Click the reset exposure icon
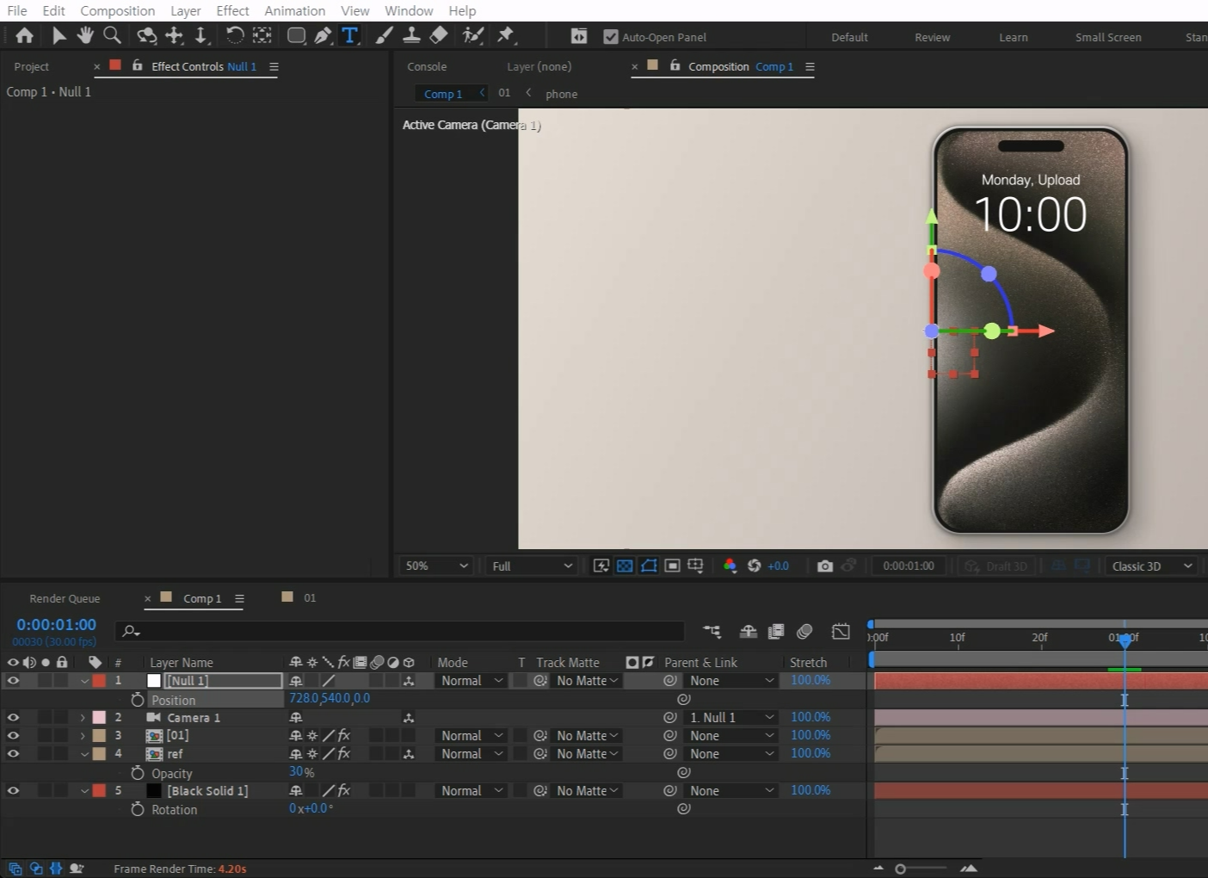This screenshot has height=878, width=1208. pos(754,566)
